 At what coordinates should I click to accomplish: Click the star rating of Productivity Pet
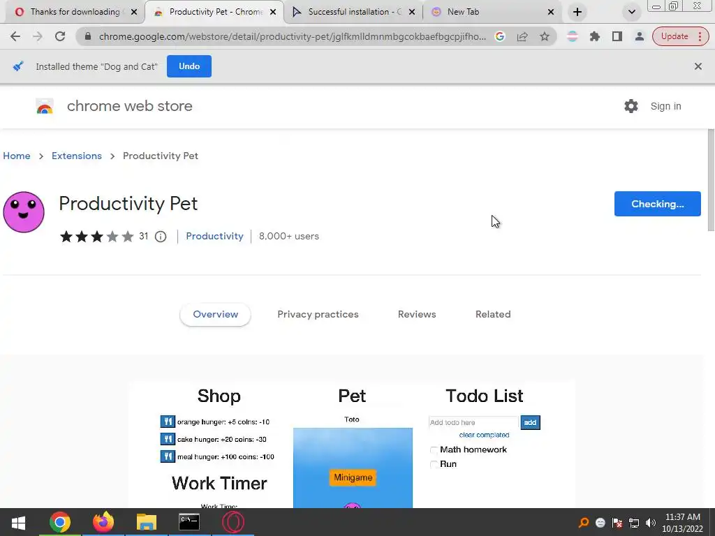pos(96,237)
